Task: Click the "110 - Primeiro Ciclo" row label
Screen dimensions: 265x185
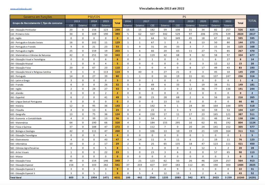Action: (19, 34)
